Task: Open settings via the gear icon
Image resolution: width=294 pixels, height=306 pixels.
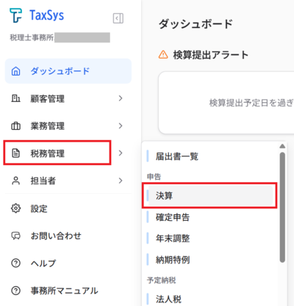Action: 16,208
